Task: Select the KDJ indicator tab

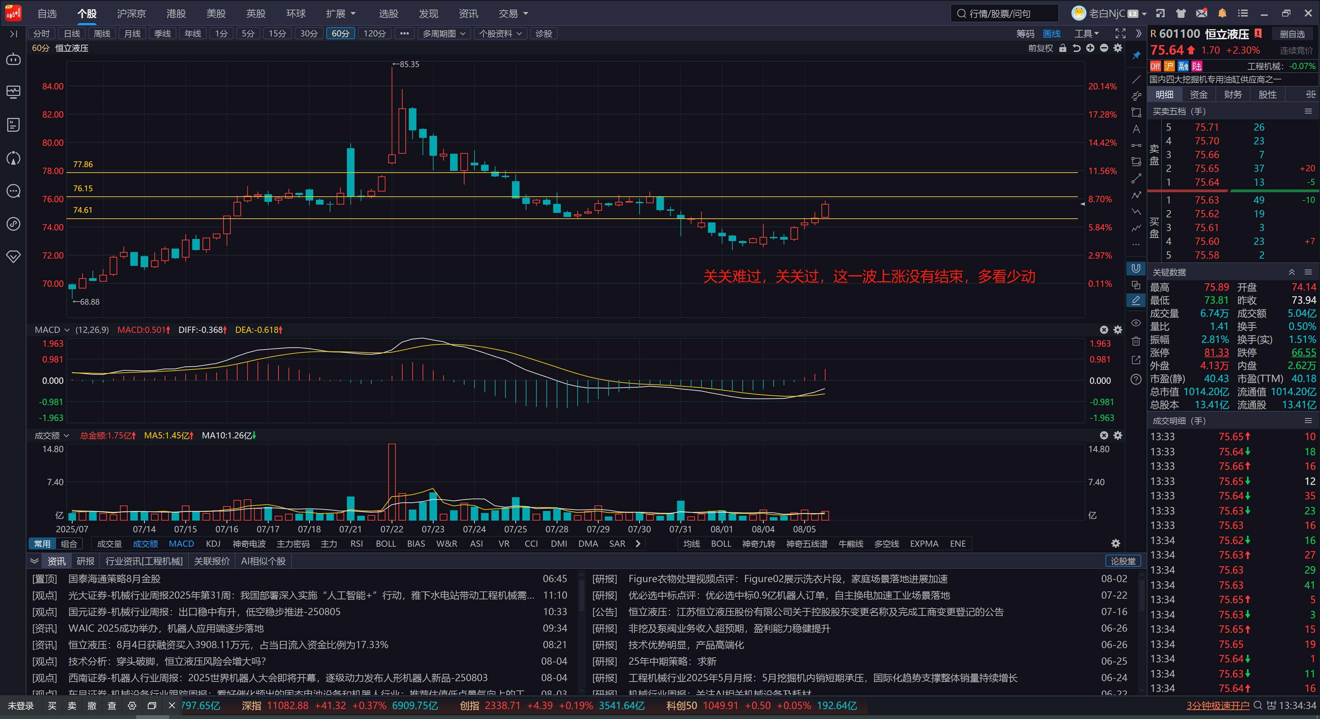Action: 213,544
